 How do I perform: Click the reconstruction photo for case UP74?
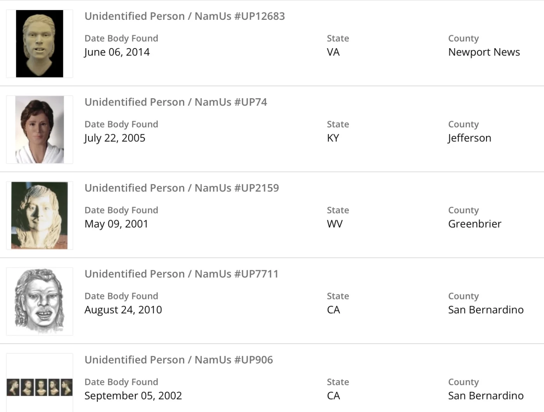40,130
